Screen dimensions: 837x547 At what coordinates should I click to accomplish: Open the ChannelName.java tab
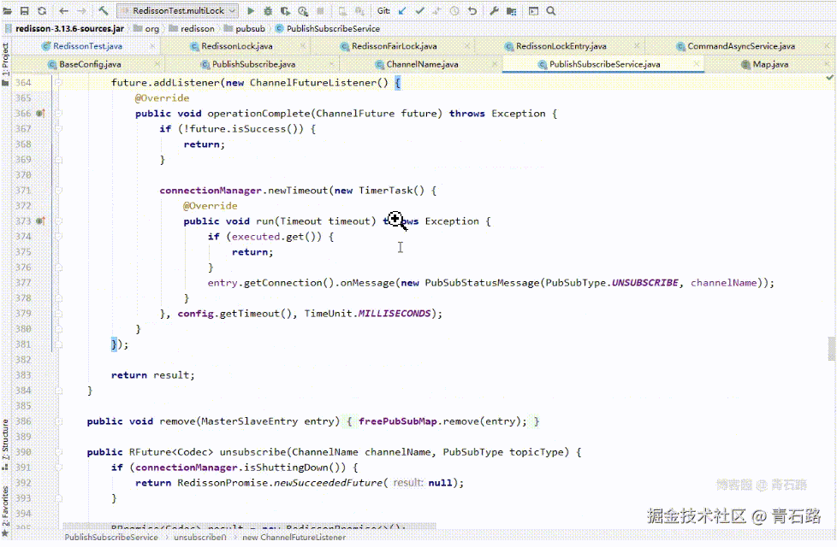pos(422,64)
